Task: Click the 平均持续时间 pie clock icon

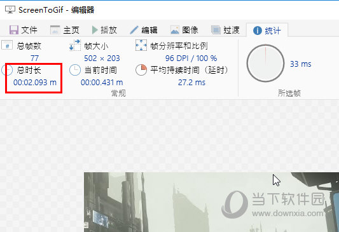Action: (x=141, y=70)
